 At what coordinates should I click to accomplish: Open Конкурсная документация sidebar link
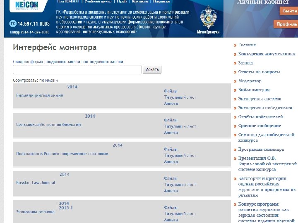point(267,54)
